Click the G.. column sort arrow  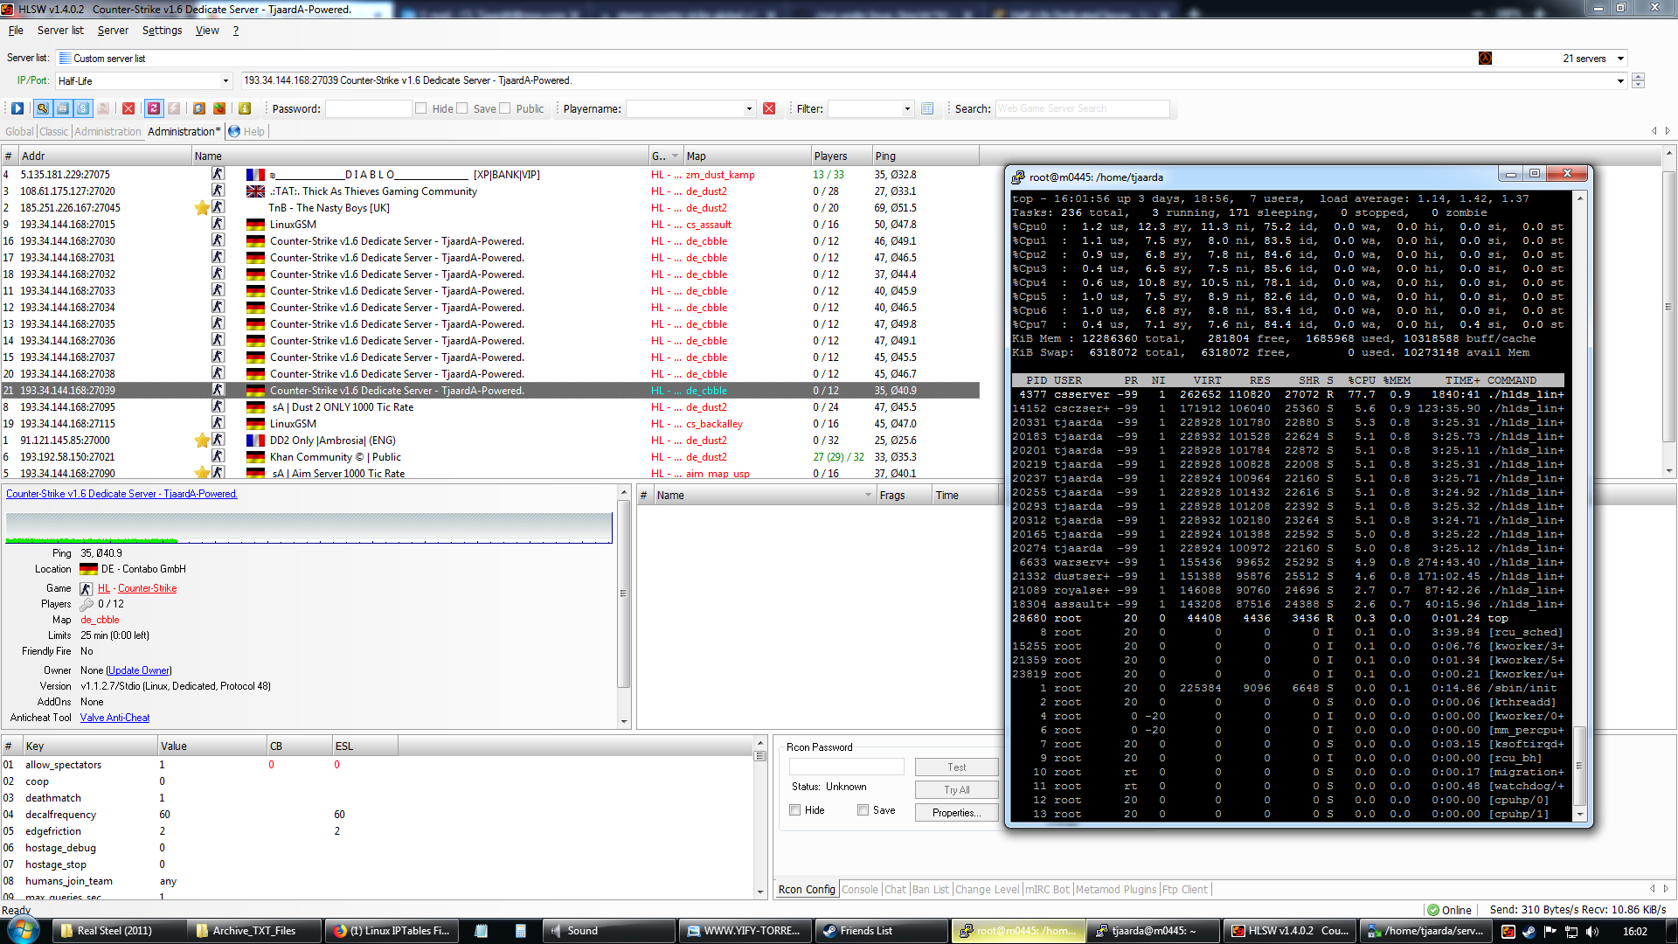tap(675, 156)
